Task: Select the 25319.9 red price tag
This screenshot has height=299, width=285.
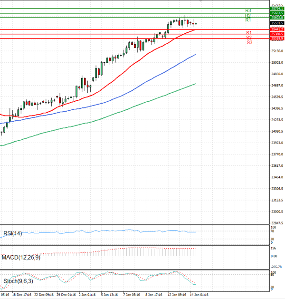Action: click(x=277, y=39)
